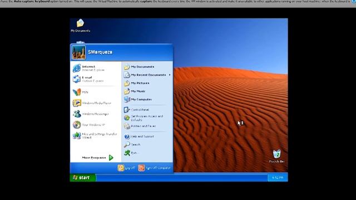
Task: Open Files and Settings Transfer Wizard icon
Action: (x=77, y=136)
